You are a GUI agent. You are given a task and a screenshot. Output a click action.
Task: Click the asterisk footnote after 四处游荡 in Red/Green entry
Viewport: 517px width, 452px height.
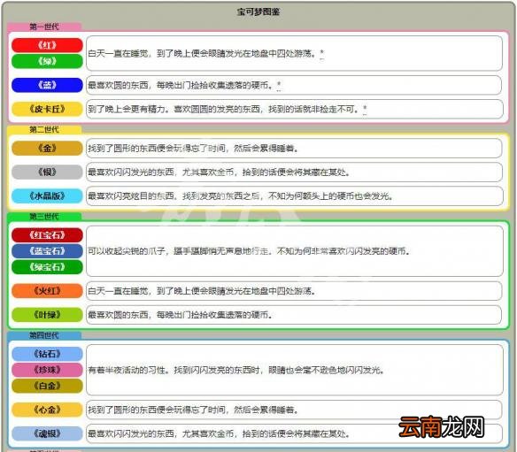(x=322, y=53)
